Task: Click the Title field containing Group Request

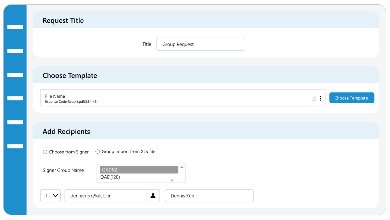Action: pyautogui.click(x=200, y=44)
